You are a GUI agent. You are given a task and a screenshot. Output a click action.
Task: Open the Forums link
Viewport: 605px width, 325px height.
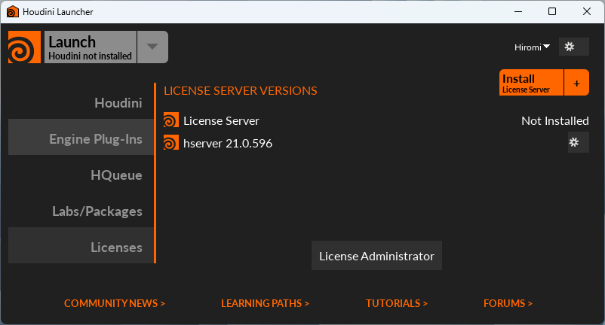click(x=508, y=303)
